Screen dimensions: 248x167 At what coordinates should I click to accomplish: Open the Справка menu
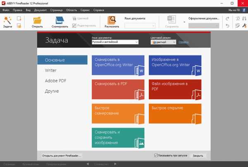tap(98, 10)
